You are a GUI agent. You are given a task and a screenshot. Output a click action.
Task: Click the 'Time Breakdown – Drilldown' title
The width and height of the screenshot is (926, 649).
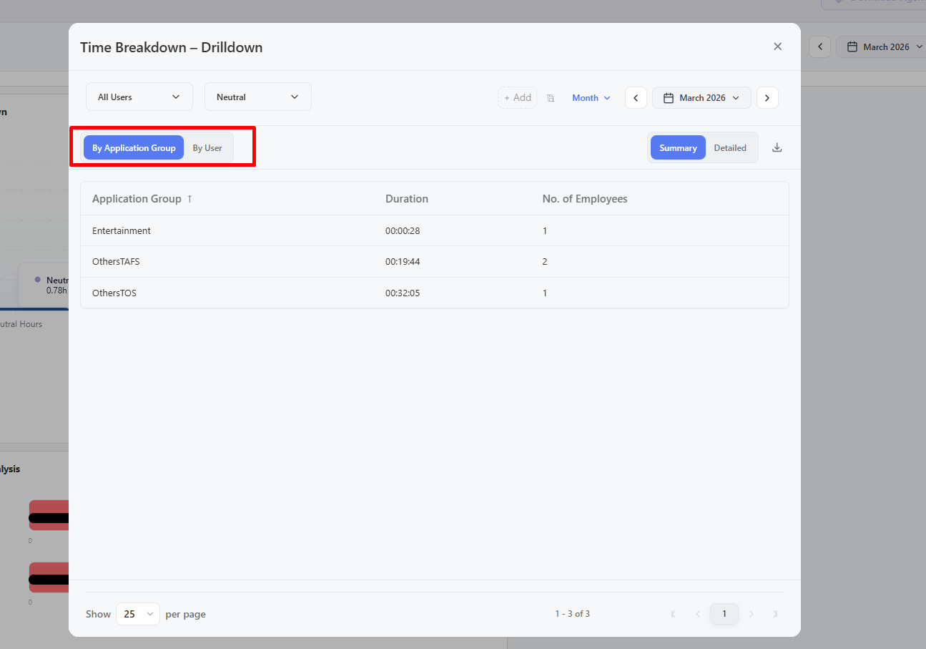tap(172, 48)
